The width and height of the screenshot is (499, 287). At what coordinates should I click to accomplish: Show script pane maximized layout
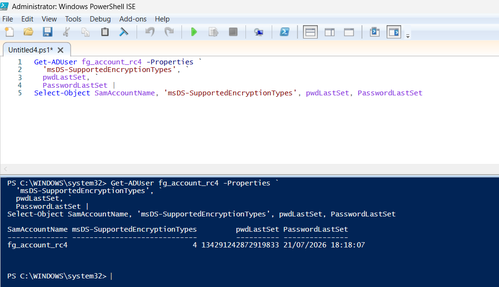[x=349, y=32]
